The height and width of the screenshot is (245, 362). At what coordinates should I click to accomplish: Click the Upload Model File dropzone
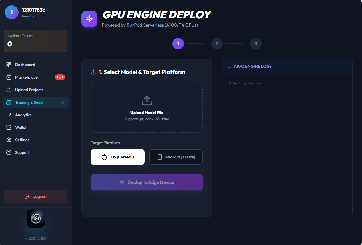[146, 108]
